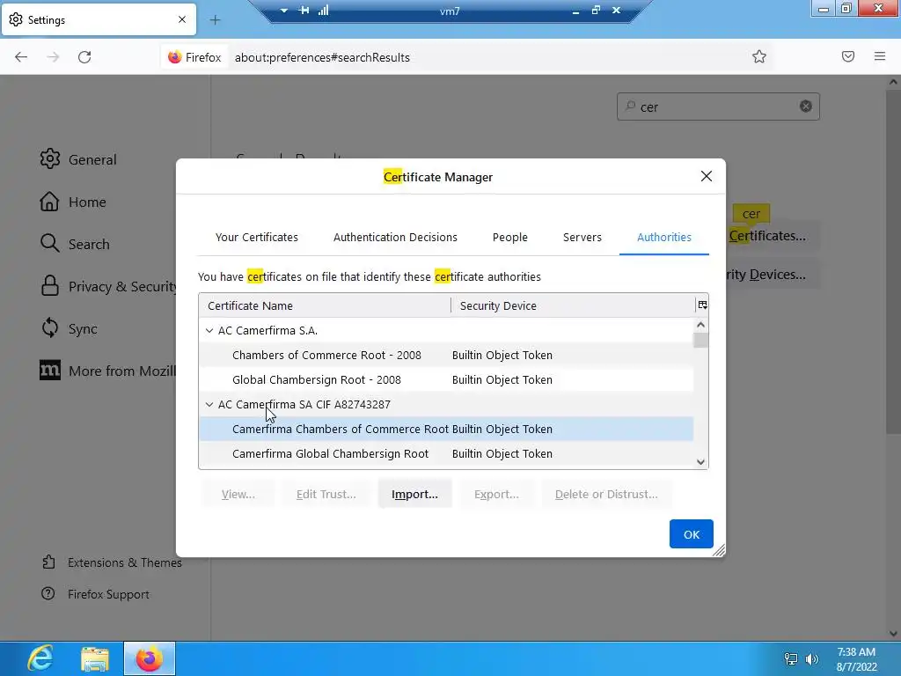The image size is (901, 676).
Task: Click settings page scroll down arrow
Action: pyautogui.click(x=893, y=634)
